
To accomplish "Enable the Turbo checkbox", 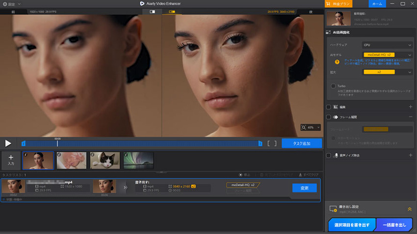I will 333,86.
